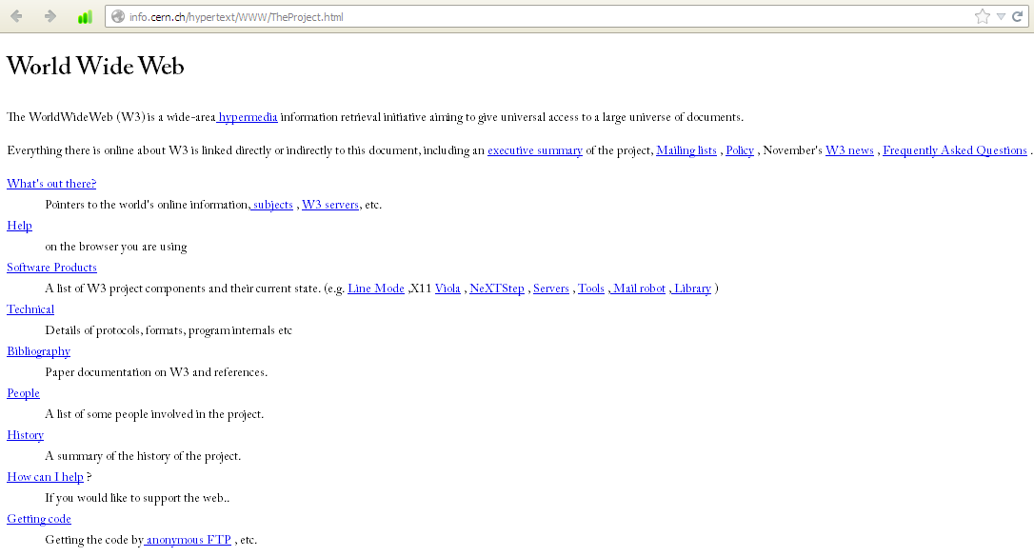The height and width of the screenshot is (557, 1034).
Task: Click text 'A summary of the history of the project.'
Action: click(x=143, y=456)
